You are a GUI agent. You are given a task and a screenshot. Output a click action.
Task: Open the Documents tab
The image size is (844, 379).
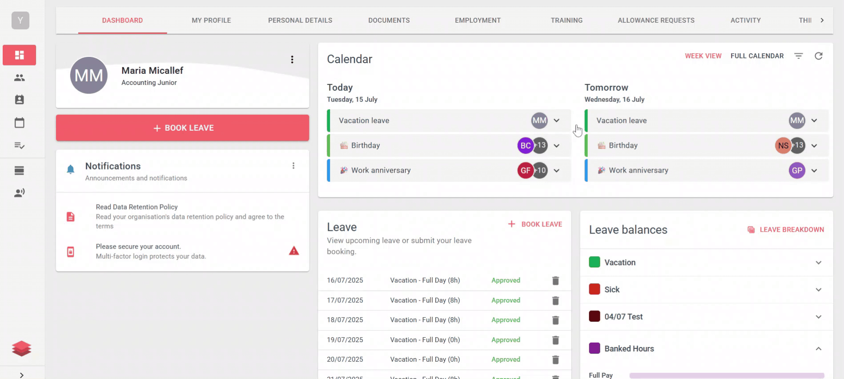(x=389, y=20)
